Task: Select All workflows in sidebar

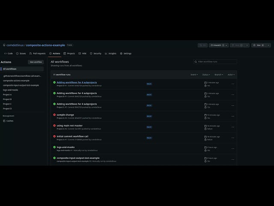Action: pos(22,69)
